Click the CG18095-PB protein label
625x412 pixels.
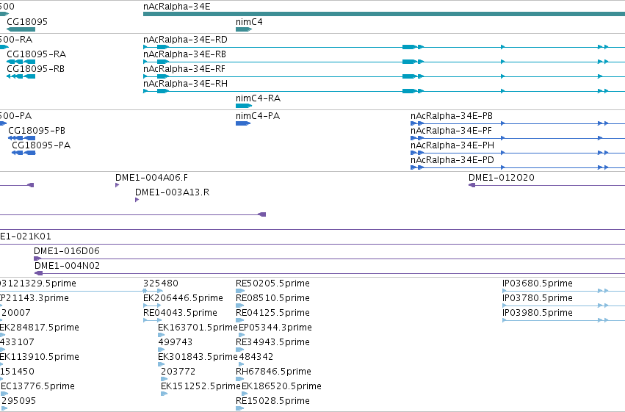[x=37, y=131]
